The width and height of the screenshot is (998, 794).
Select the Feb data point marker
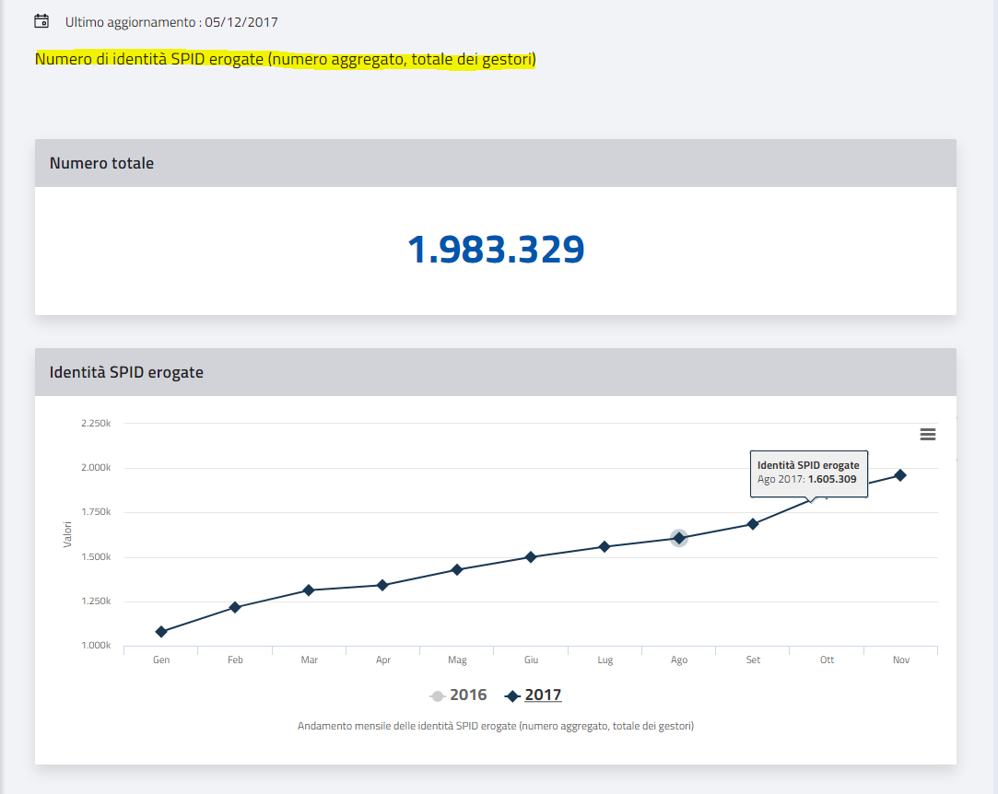point(235,607)
